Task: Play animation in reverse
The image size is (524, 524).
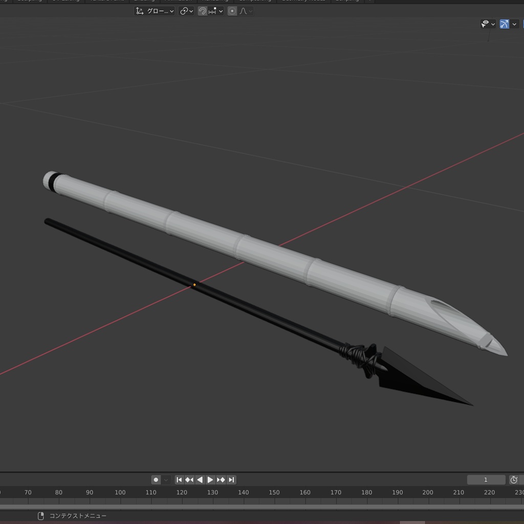Action: tap(200, 480)
